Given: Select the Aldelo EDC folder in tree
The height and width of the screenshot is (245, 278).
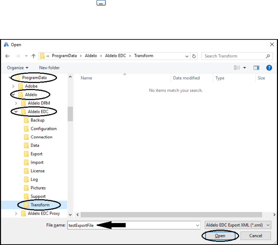Looking at the screenshot, I should pos(38,112).
